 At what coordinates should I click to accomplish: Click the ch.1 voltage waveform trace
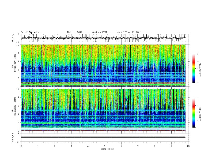pos(103,38)
